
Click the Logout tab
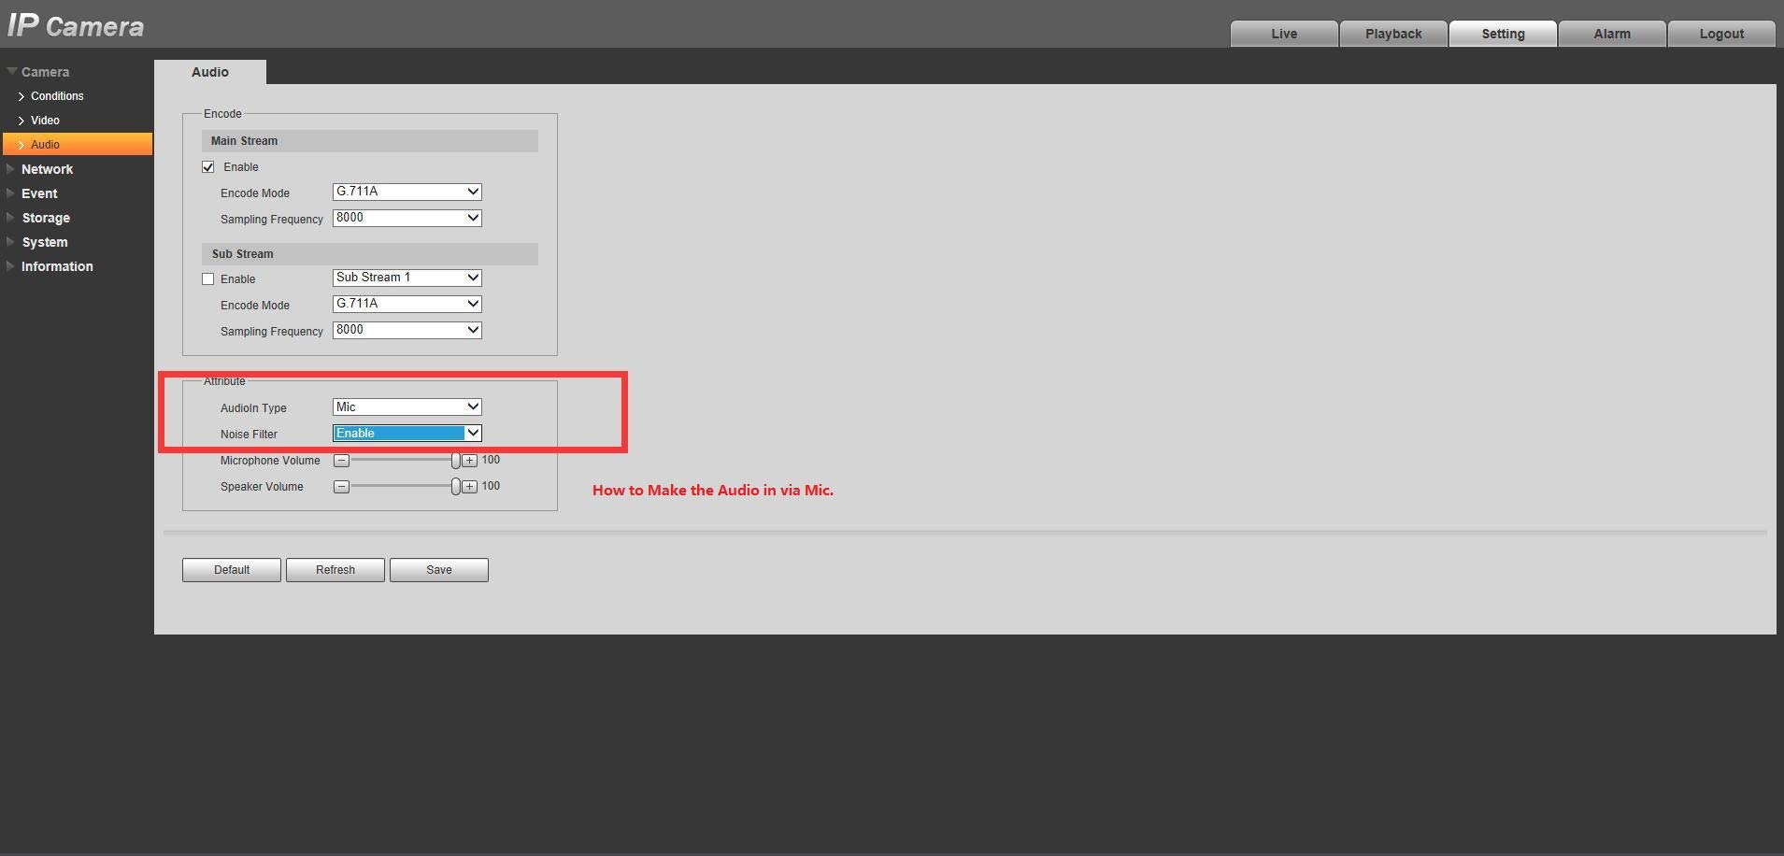(x=1721, y=34)
